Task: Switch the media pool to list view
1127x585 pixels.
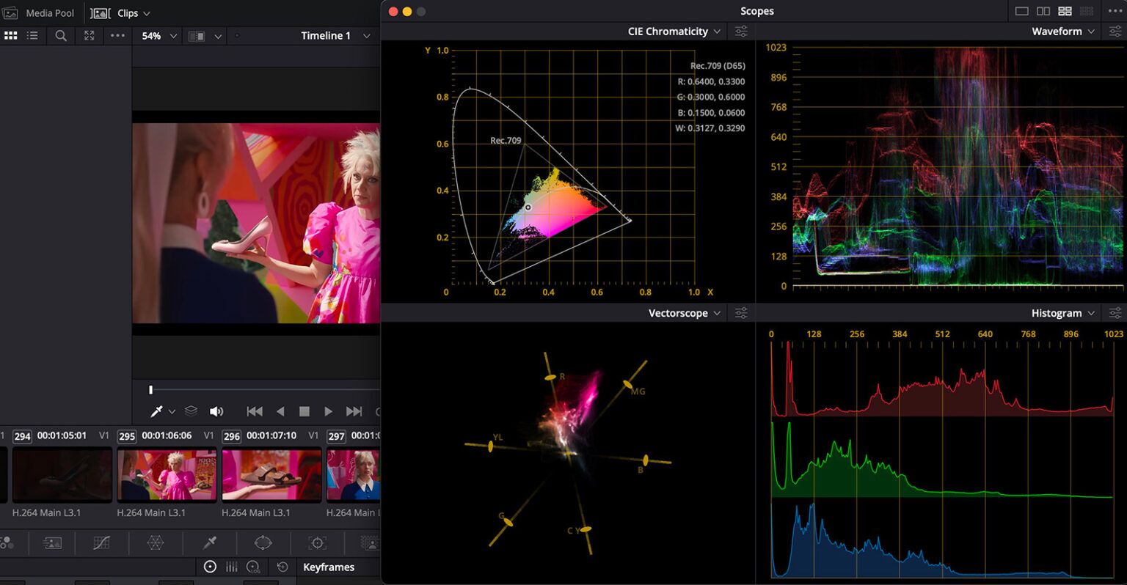Action: pos(32,35)
